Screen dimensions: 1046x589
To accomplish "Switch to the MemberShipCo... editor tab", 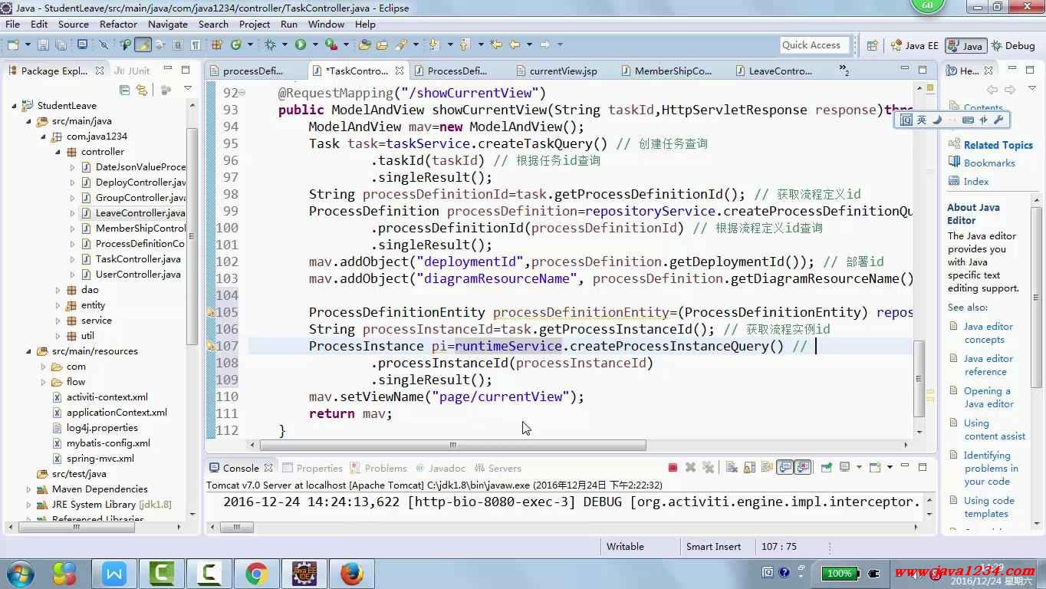I will tap(673, 71).
